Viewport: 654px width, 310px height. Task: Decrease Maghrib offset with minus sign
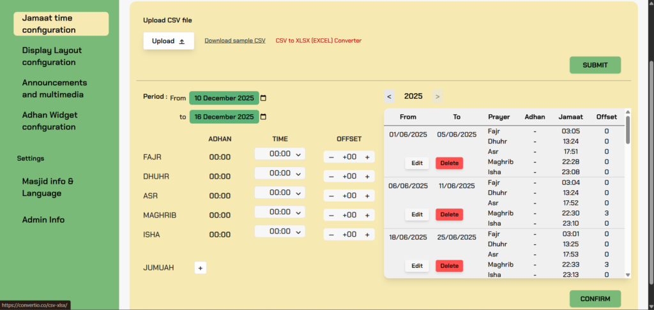pos(331,215)
